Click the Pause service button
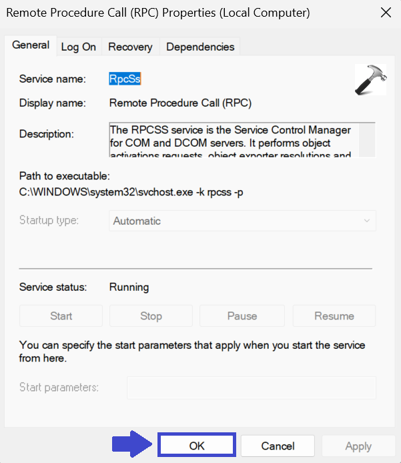The width and height of the screenshot is (401, 463). 242,316
